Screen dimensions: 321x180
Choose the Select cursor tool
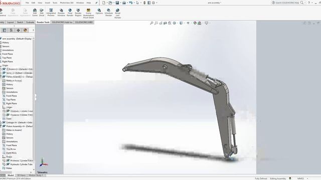coord(137,2)
